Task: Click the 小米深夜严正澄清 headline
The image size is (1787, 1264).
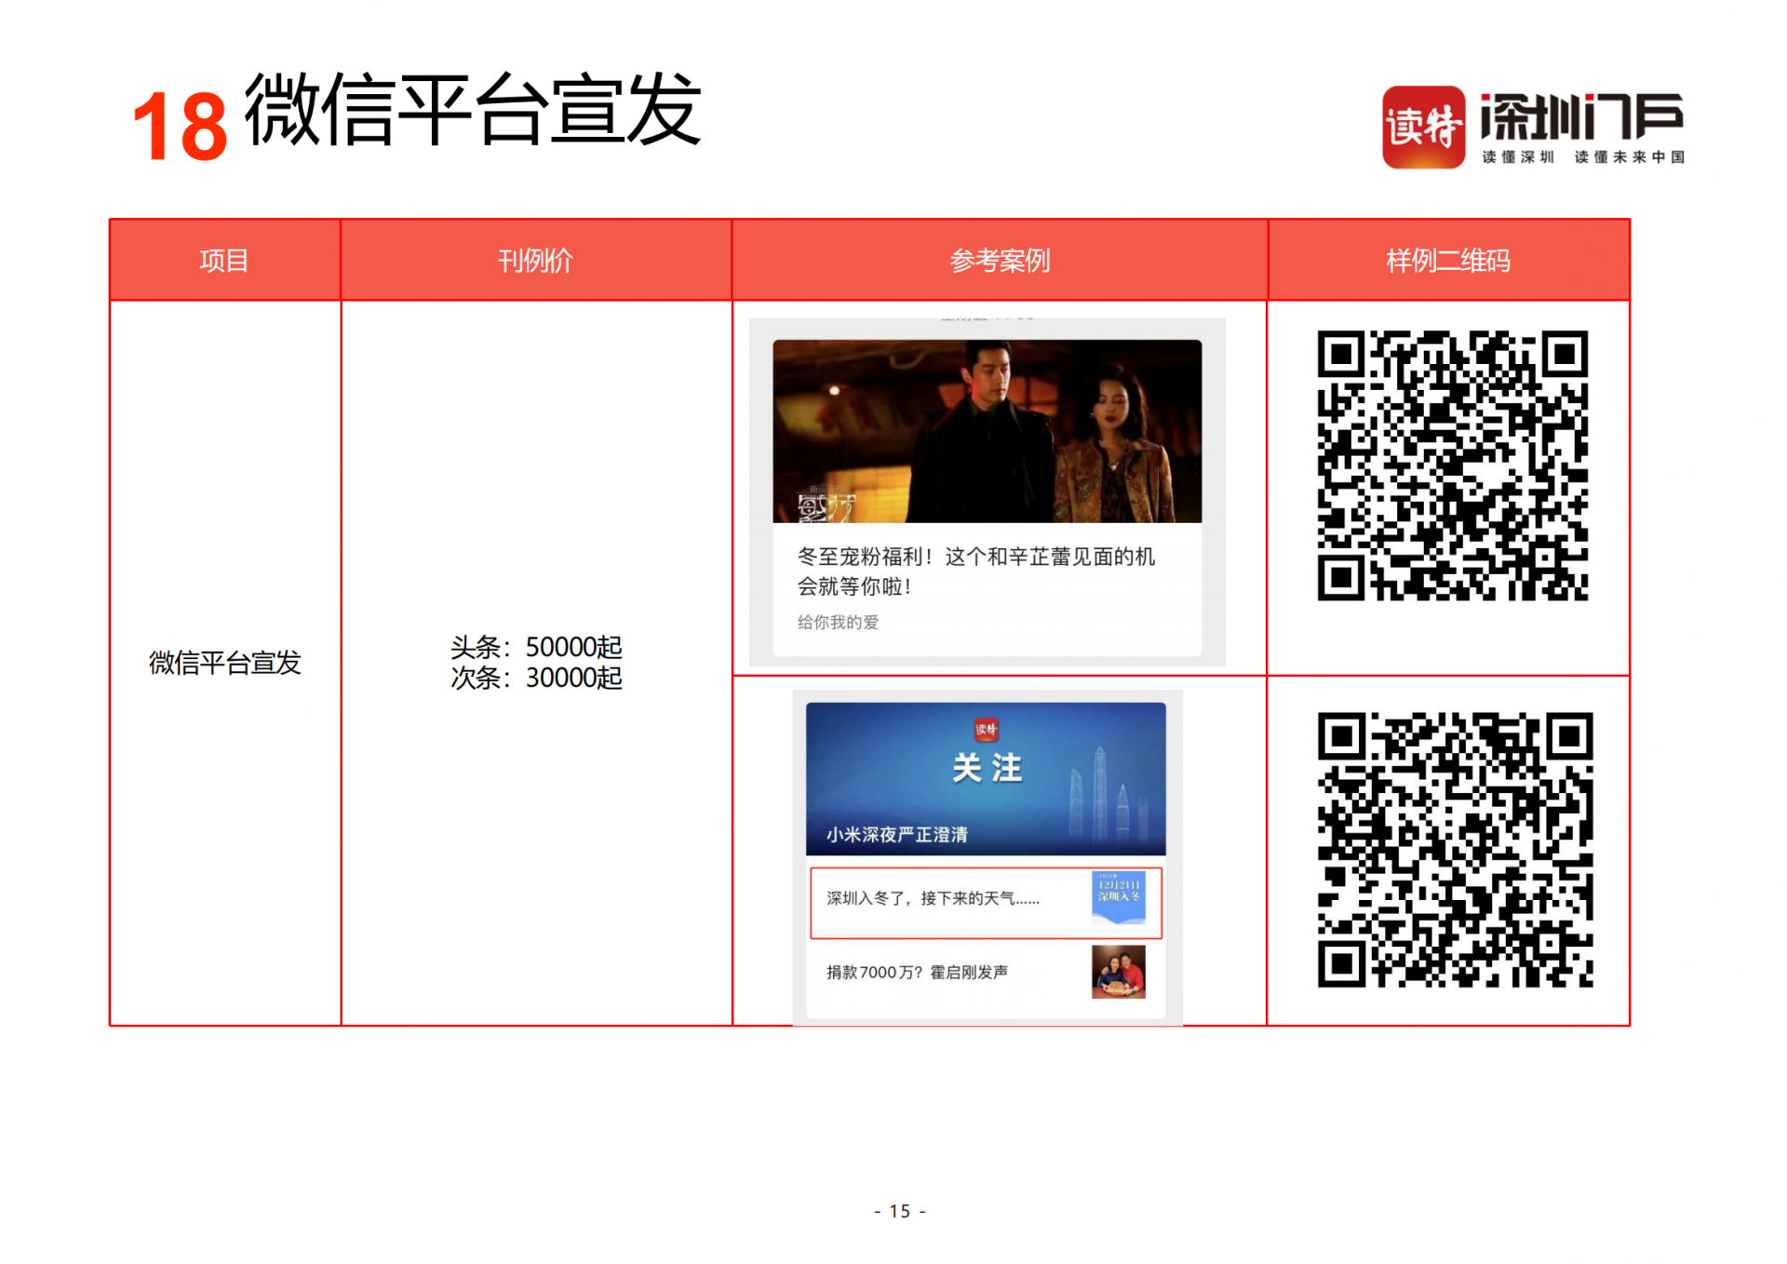Action: (897, 835)
